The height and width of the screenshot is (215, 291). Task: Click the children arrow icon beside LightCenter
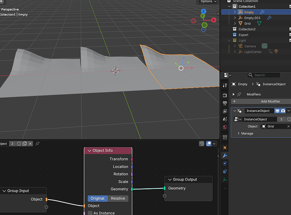pos(270,52)
